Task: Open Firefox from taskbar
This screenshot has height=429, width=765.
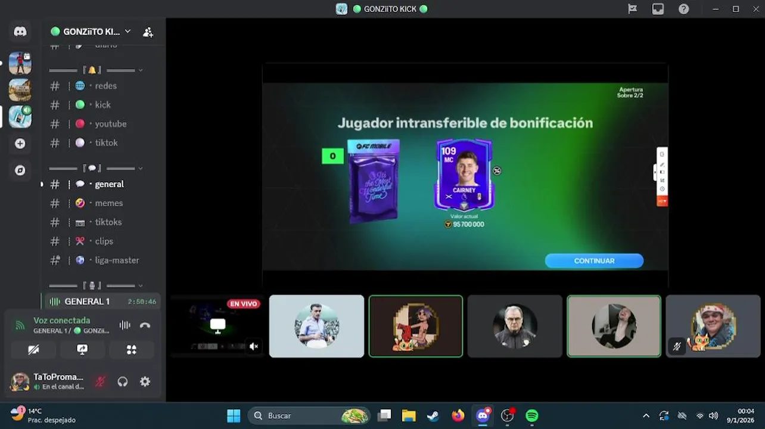Action: coord(458,415)
